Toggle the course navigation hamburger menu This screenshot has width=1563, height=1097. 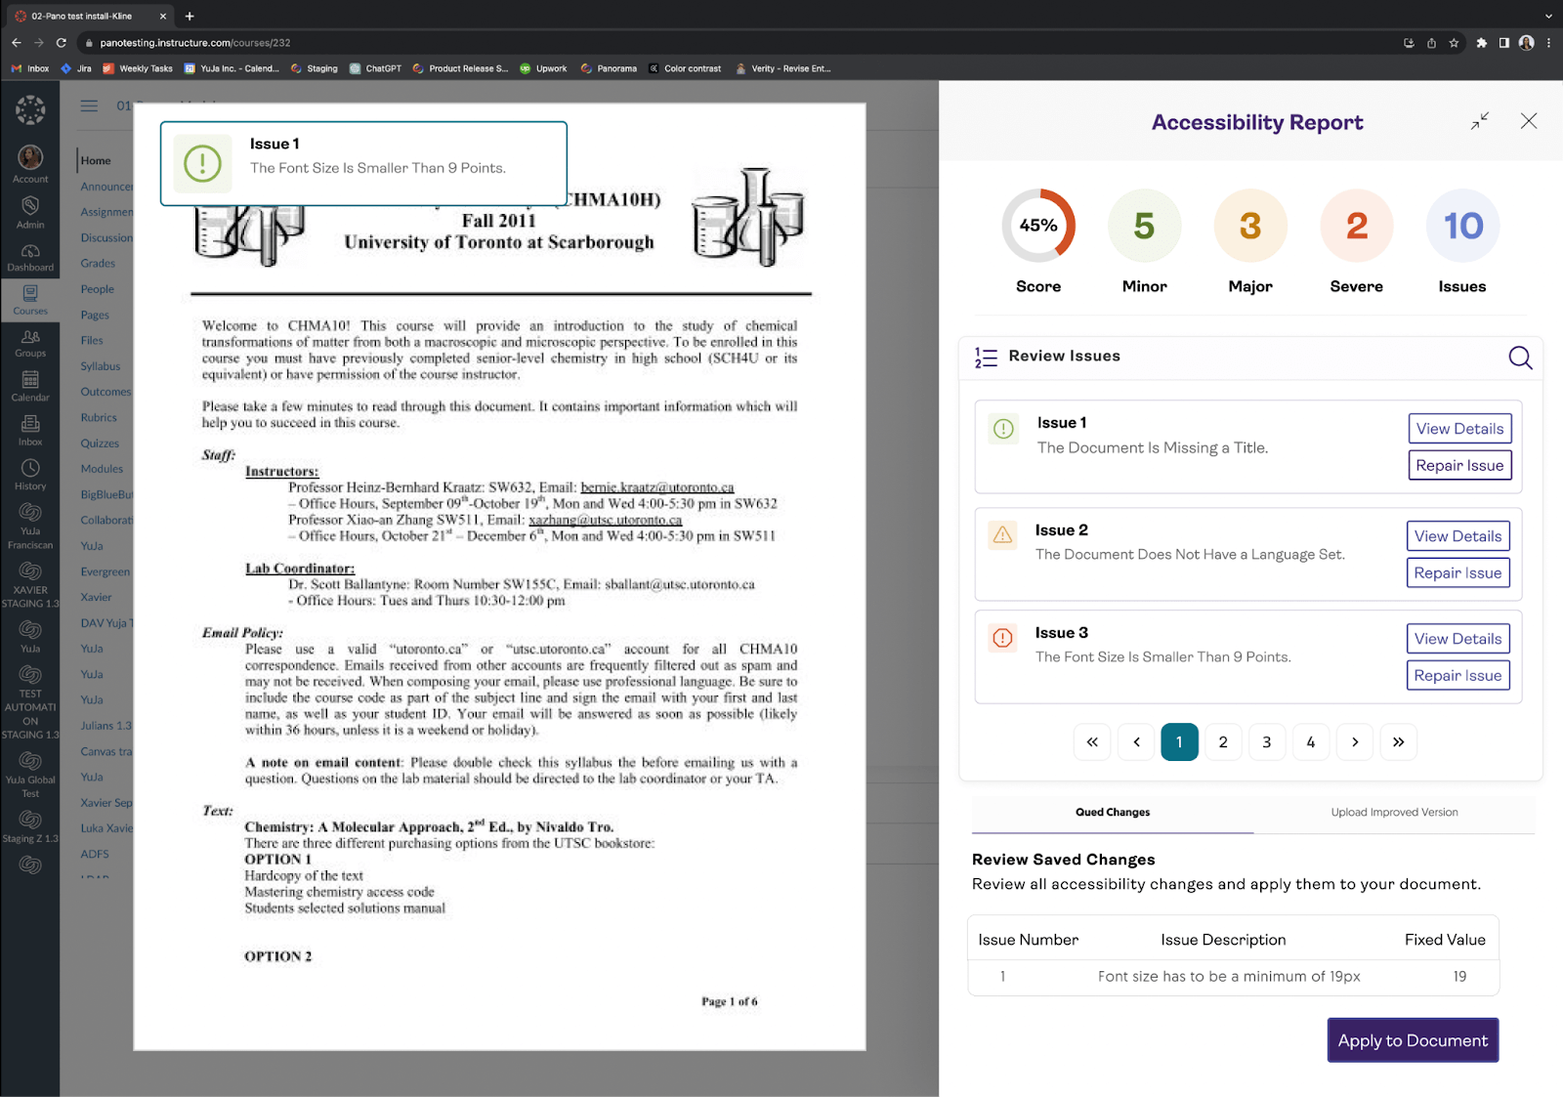click(x=89, y=105)
